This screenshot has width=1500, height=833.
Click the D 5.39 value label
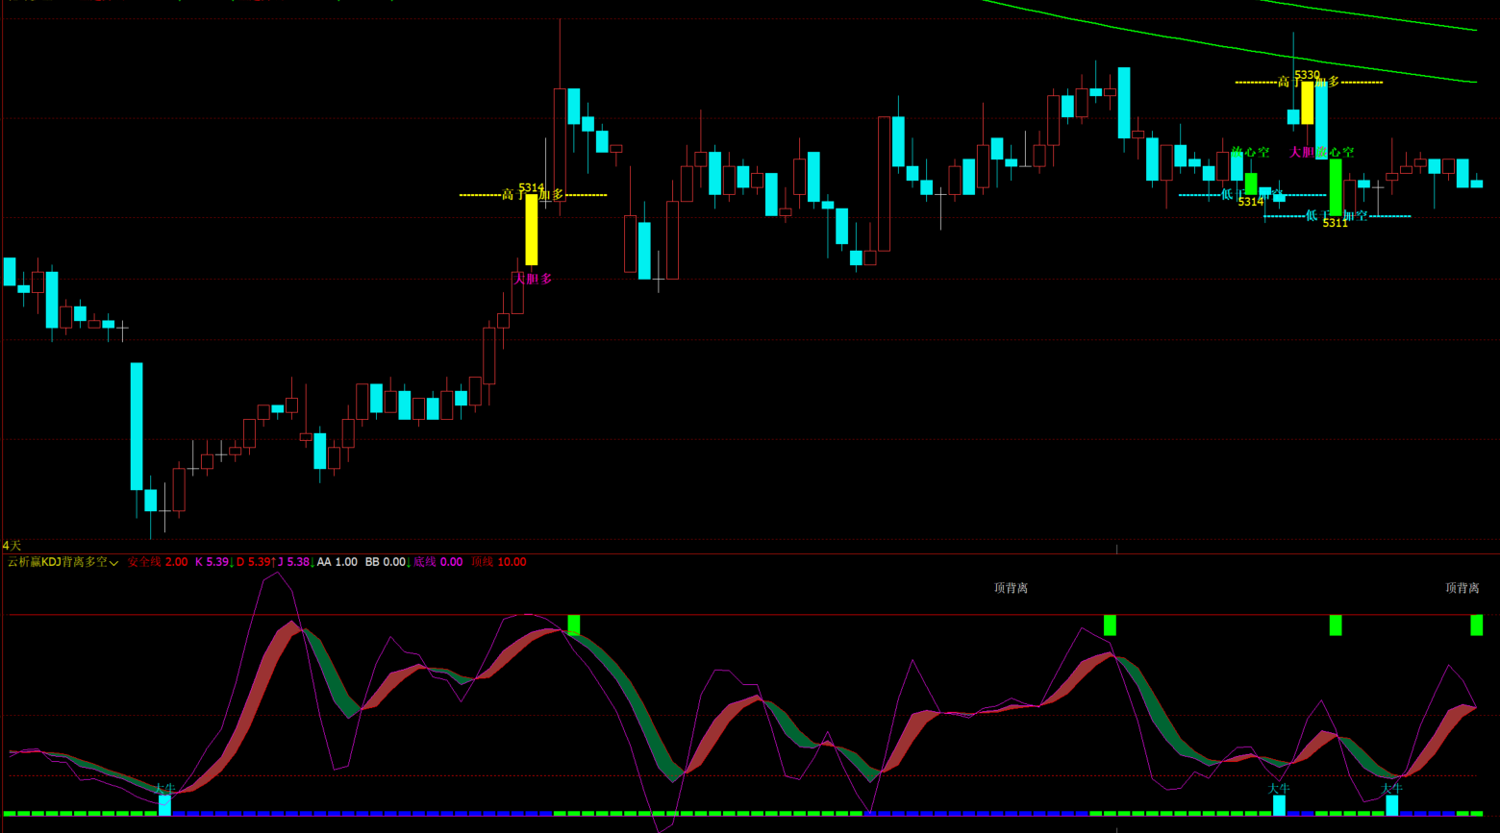click(x=254, y=562)
